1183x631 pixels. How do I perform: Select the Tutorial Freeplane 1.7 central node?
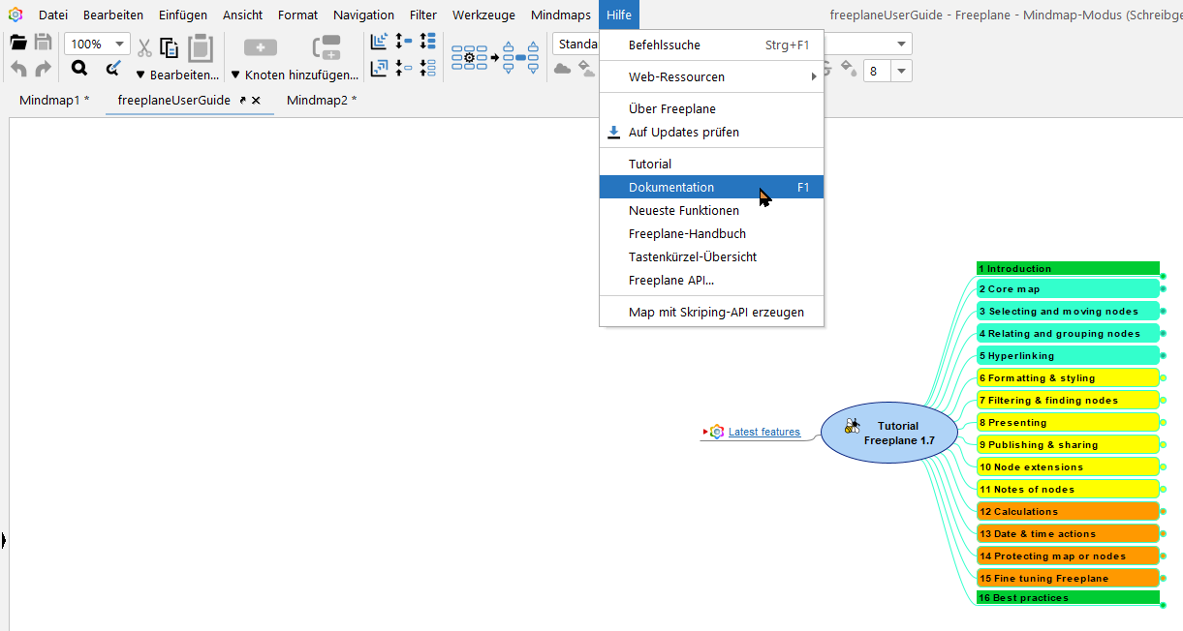click(x=890, y=433)
